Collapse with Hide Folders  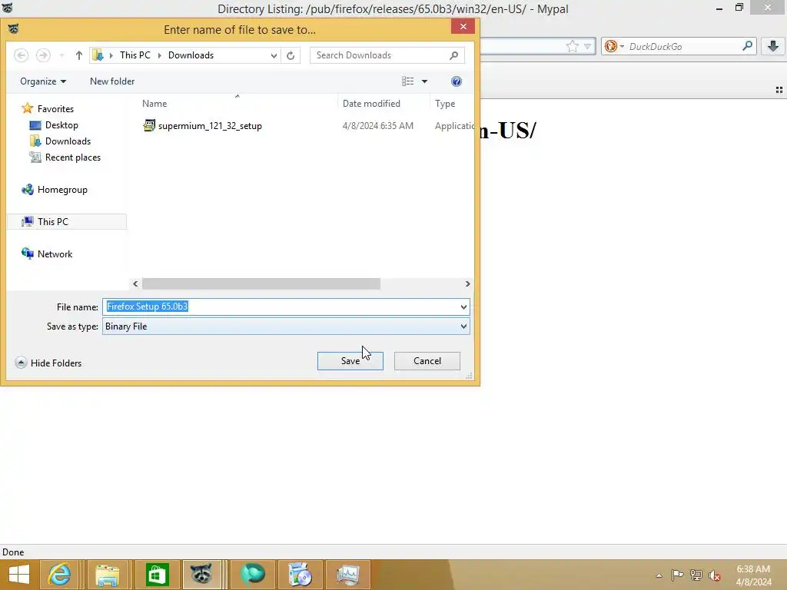(48, 363)
